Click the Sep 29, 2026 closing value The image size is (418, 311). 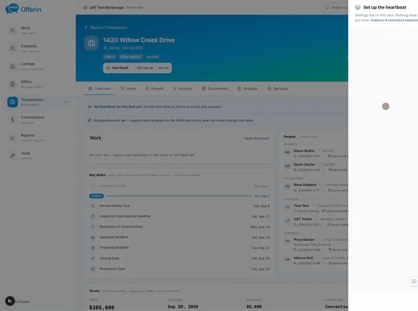(x=183, y=307)
